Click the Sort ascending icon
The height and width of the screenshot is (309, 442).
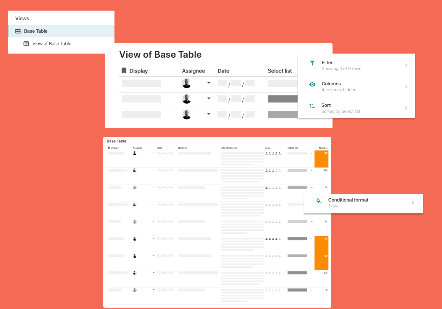point(312,106)
